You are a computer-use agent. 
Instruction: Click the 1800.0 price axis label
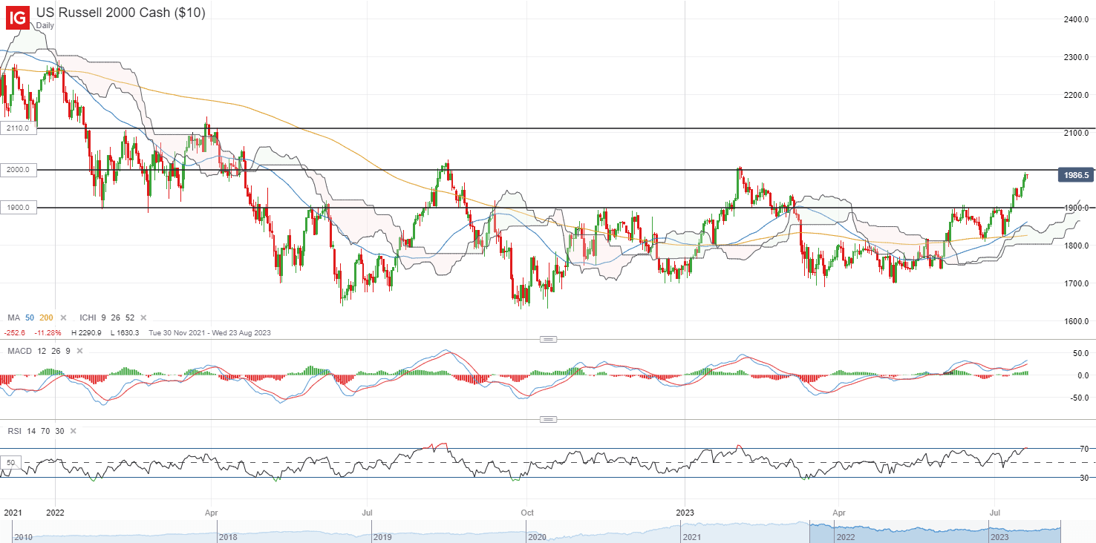[x=1075, y=246]
